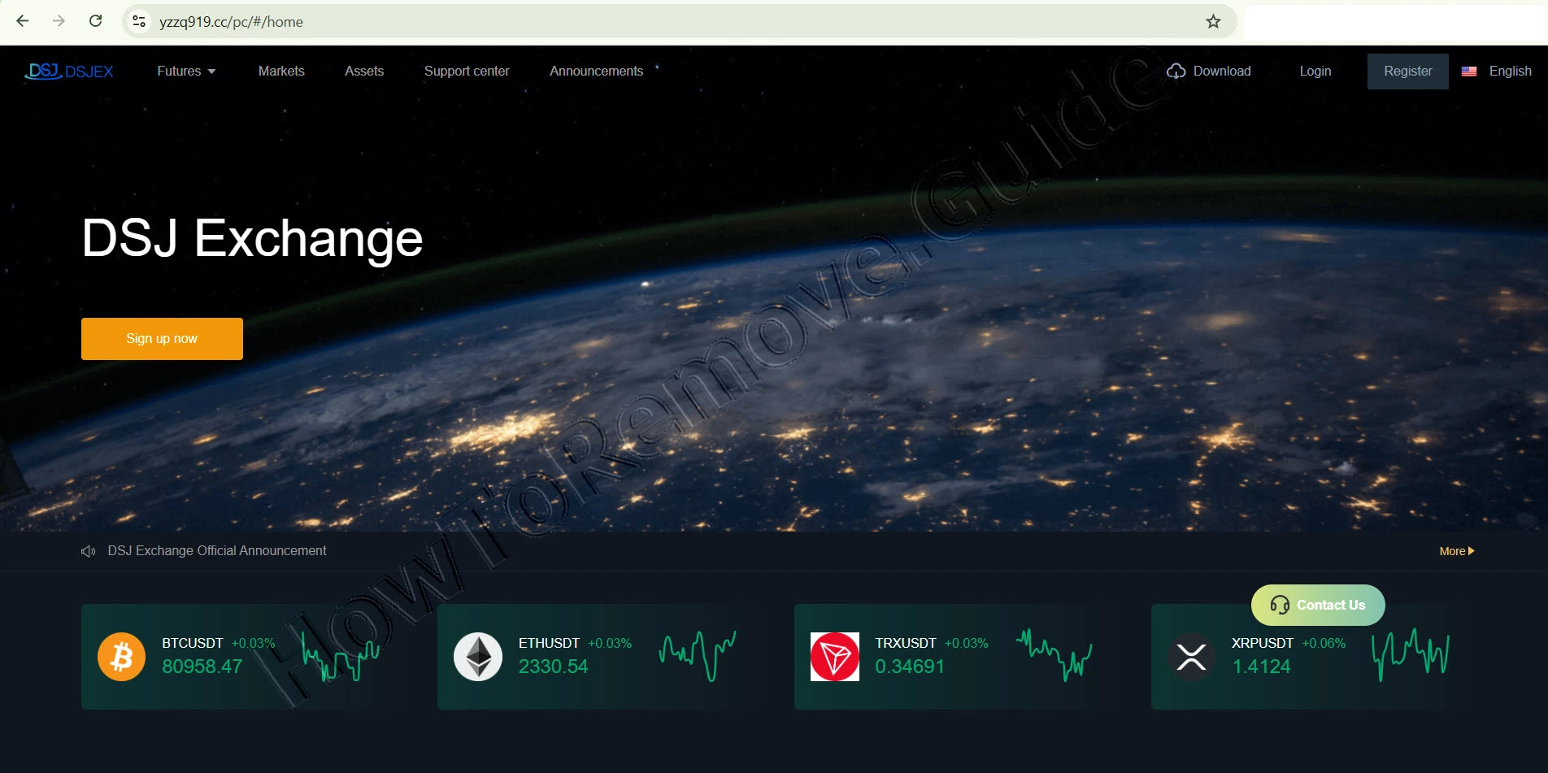This screenshot has height=773, width=1548.
Task: Open site information icon in address bar
Action: (139, 22)
